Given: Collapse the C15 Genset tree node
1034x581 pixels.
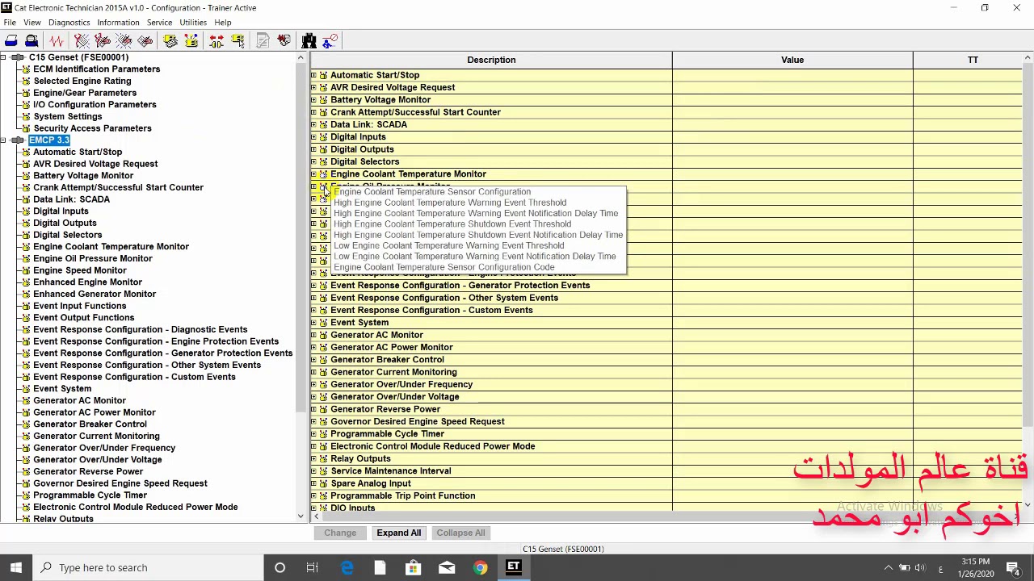Looking at the screenshot, I should click(x=4, y=57).
